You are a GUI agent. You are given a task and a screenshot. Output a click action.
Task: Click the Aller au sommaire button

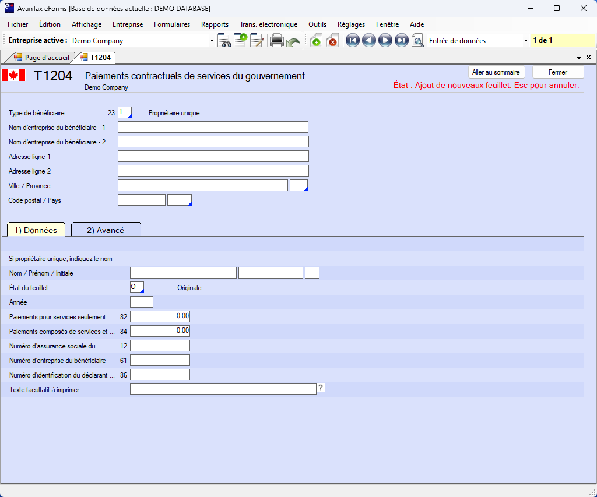(496, 72)
